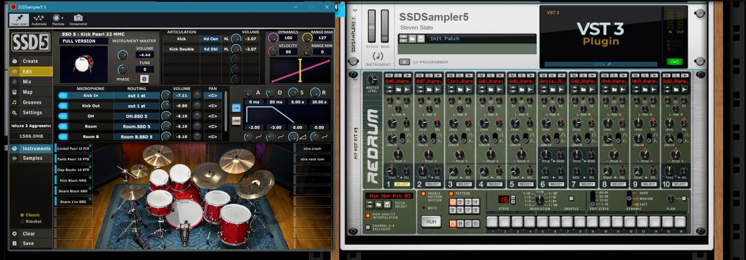The height and width of the screenshot is (260, 746).
Task: Browse patches with folder icon beside Init Patch
Action: pyautogui.click(x=412, y=38)
